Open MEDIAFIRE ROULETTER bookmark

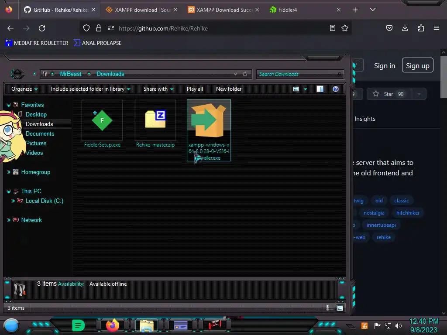(x=37, y=43)
